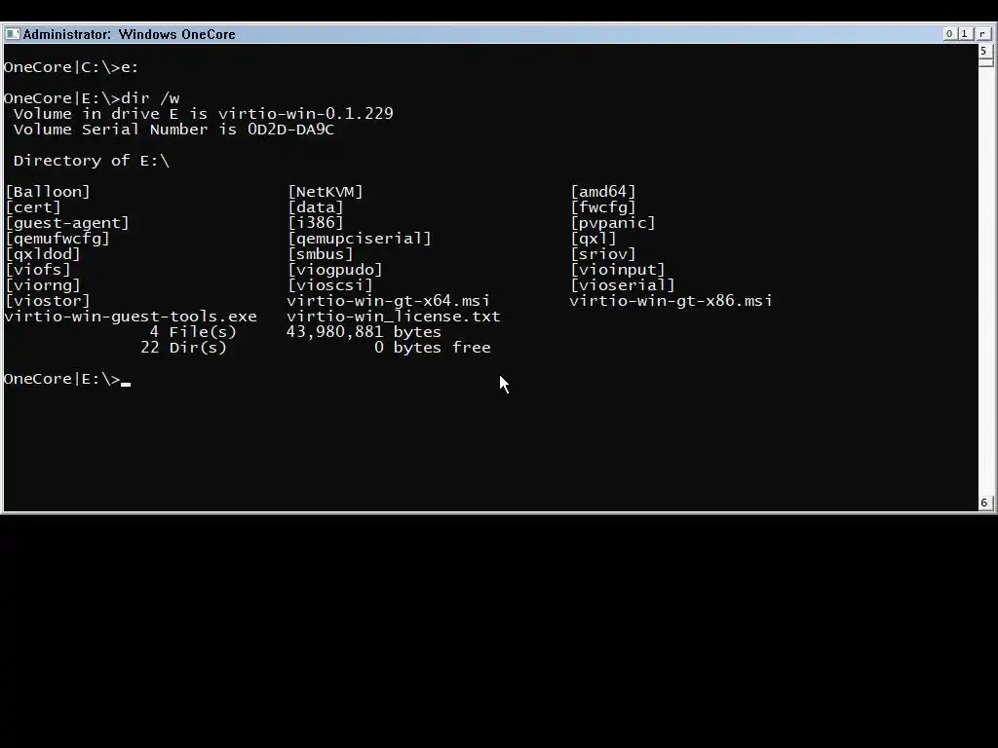Click the [fwcfg] directory entry

pyautogui.click(x=603, y=207)
